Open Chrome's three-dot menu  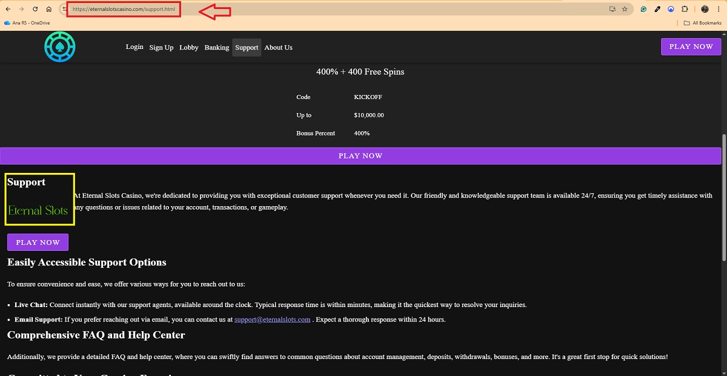(719, 9)
